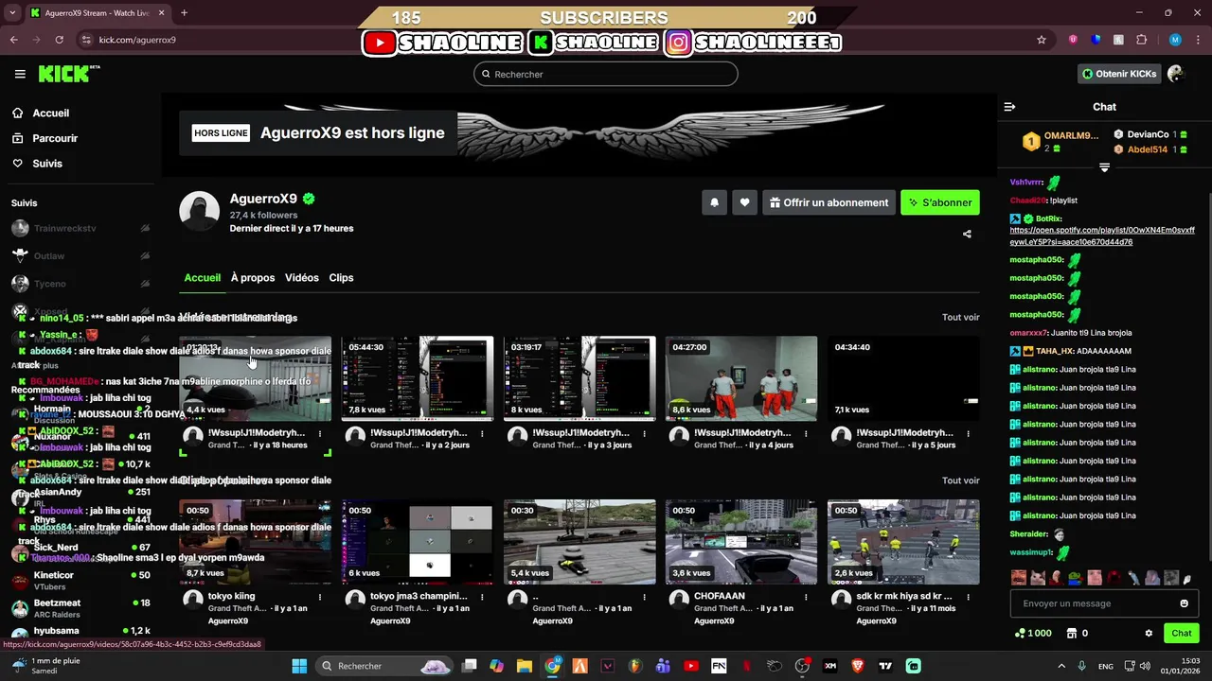This screenshot has width=1212, height=681.
Task: Expand the gifters leaderboard under OMARLM9
Action: click(1104, 167)
